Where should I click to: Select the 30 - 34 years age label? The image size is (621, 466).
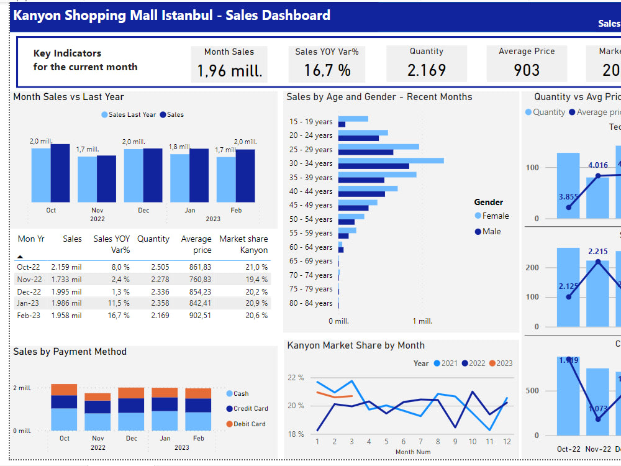click(311, 163)
